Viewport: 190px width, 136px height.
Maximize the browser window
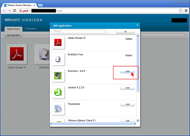(x=179, y=2)
